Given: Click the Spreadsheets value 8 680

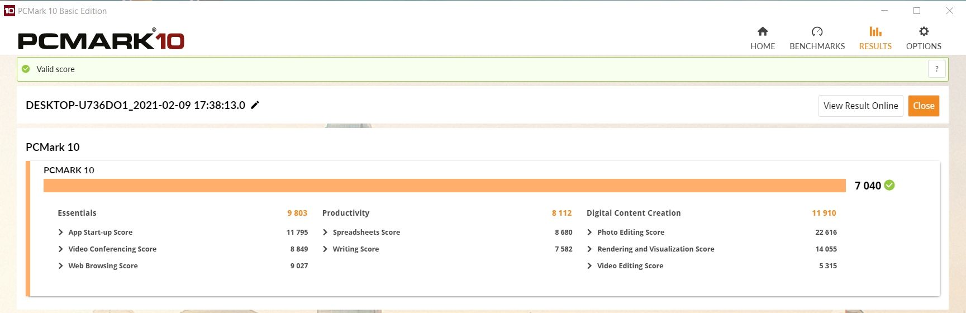Looking at the screenshot, I should (563, 232).
